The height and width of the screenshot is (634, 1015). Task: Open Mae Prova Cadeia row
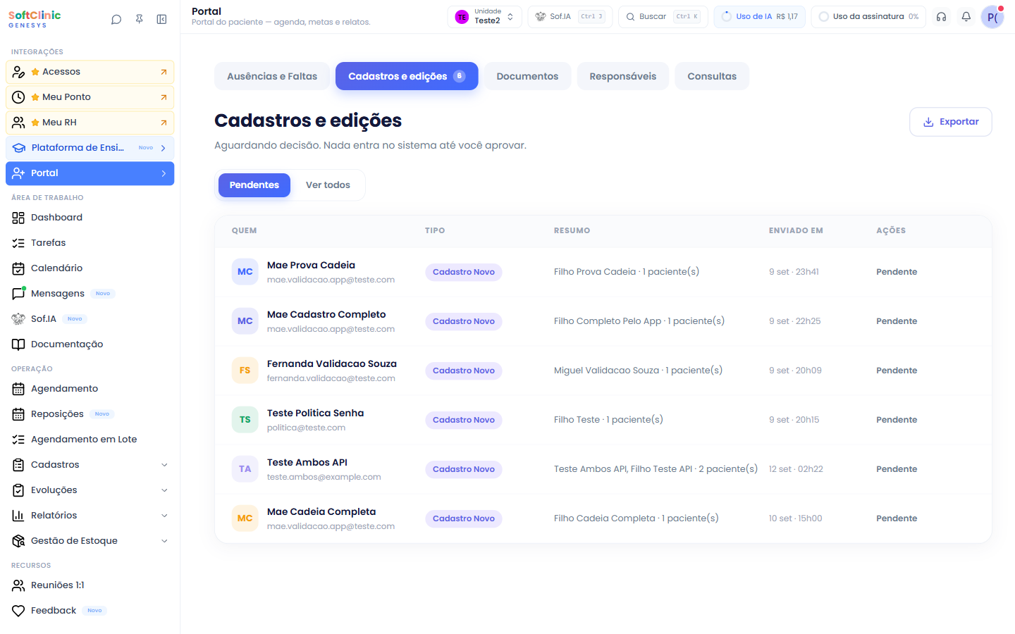(603, 272)
